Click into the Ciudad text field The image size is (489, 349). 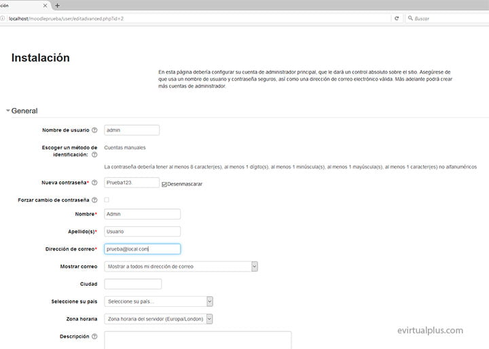133,284
